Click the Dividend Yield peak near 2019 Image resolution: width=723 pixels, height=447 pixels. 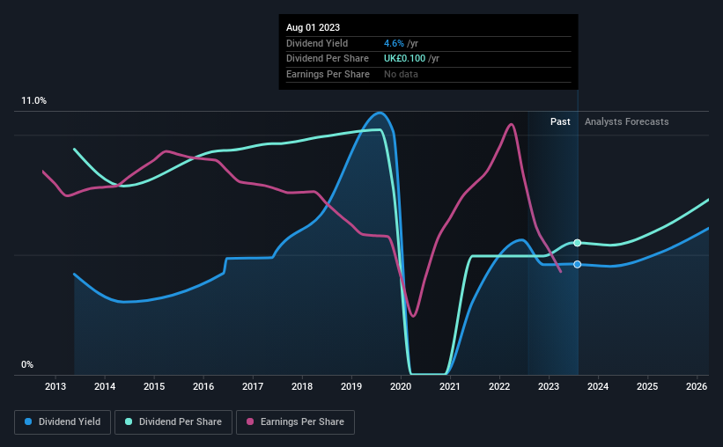(380, 113)
